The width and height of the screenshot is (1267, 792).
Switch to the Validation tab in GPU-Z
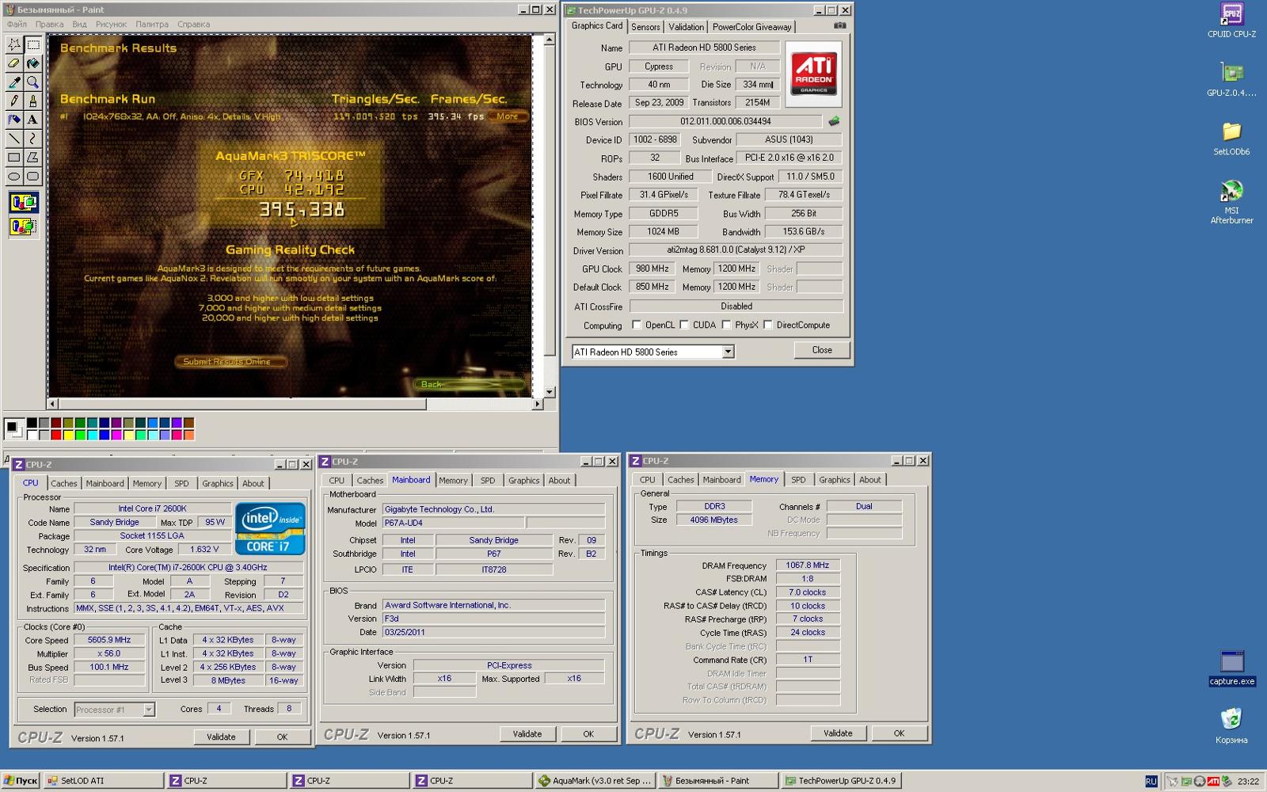click(686, 27)
